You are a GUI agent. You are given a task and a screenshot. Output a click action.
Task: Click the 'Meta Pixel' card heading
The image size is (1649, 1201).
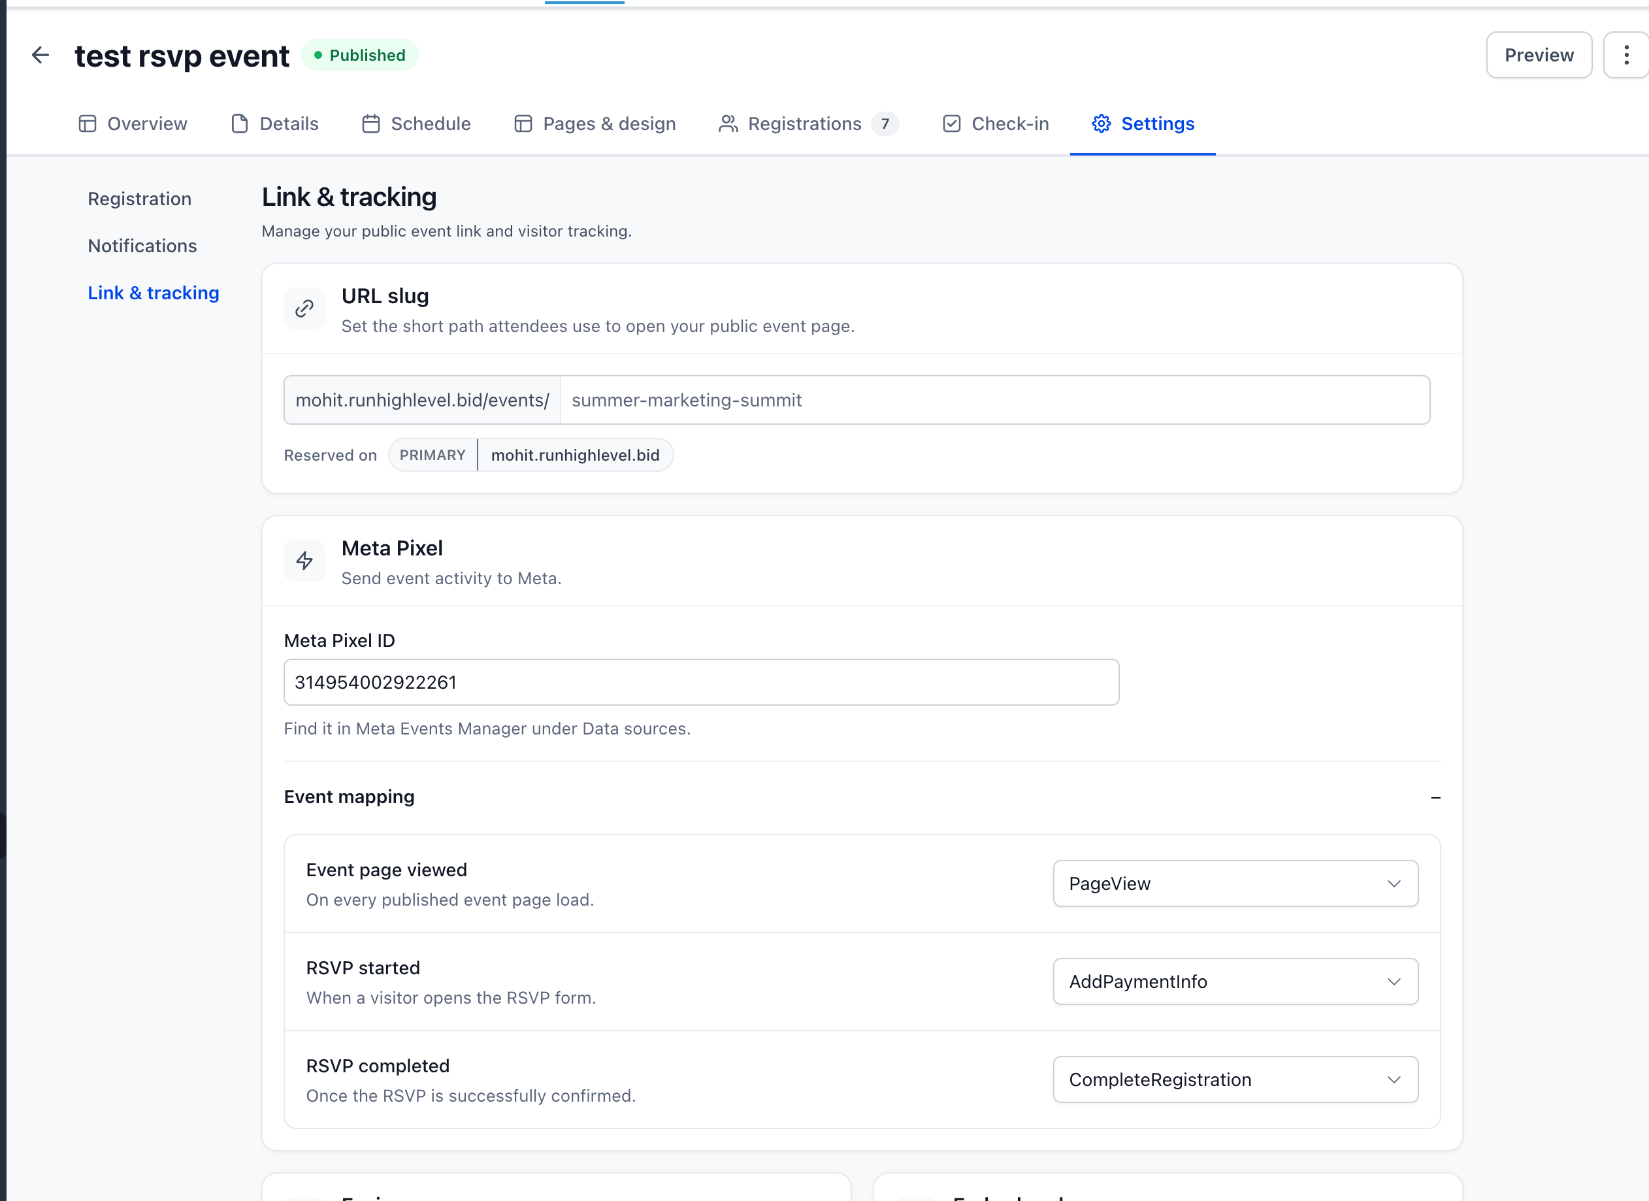point(392,548)
